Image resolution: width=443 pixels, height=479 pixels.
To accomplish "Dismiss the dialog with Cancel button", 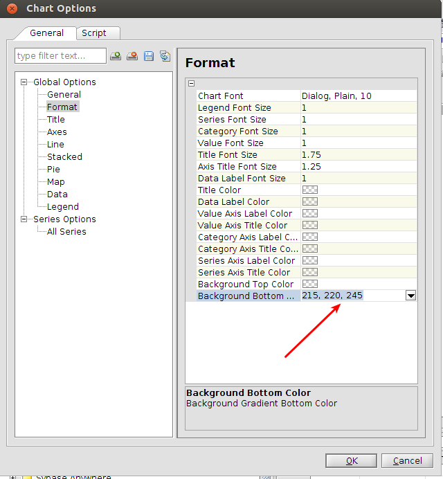I will point(407,460).
